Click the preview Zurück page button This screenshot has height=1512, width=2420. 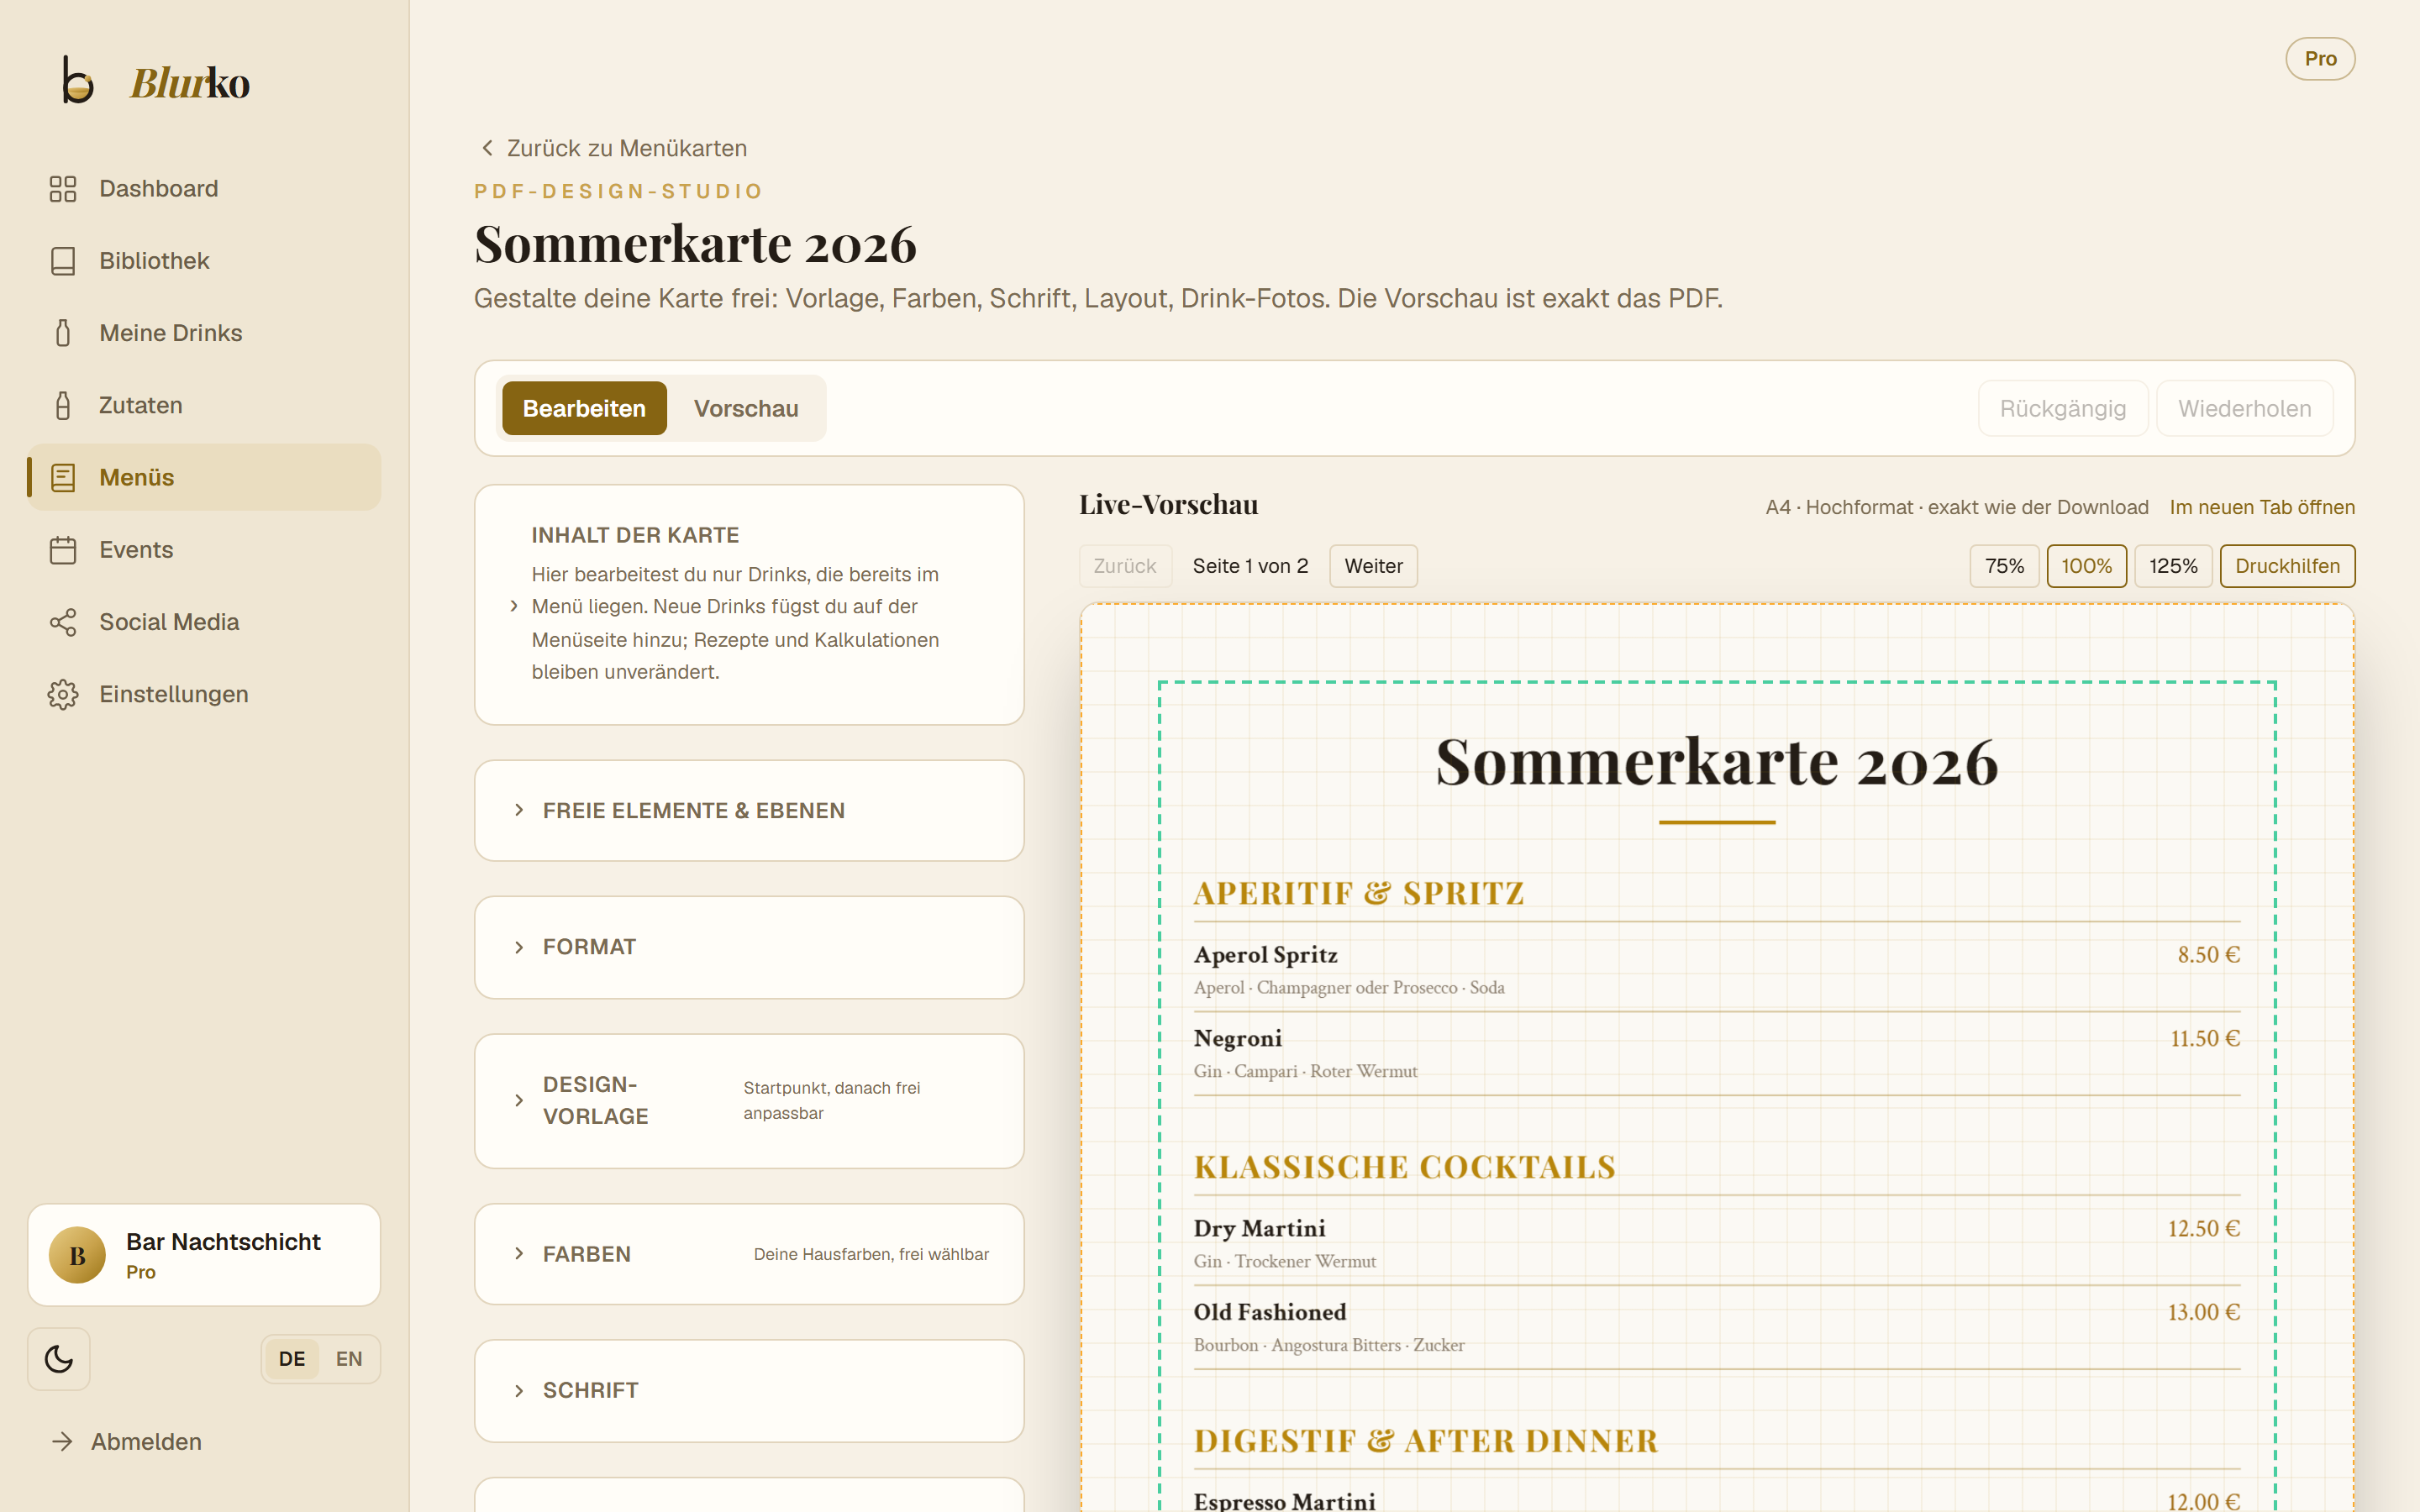coord(1125,566)
